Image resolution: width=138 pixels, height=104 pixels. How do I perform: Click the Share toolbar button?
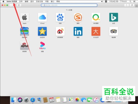click(126, 5)
